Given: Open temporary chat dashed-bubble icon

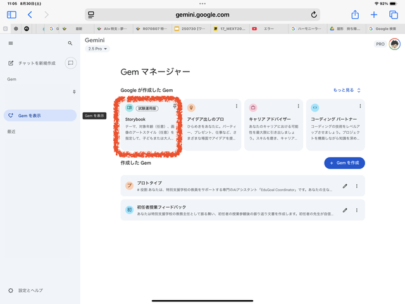Looking at the screenshot, I should tap(70, 63).
